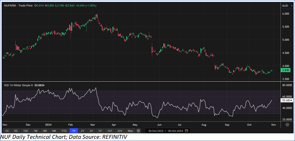Choose the 2Y time range
This screenshot has width=295, height=141.
(x=83, y=131)
